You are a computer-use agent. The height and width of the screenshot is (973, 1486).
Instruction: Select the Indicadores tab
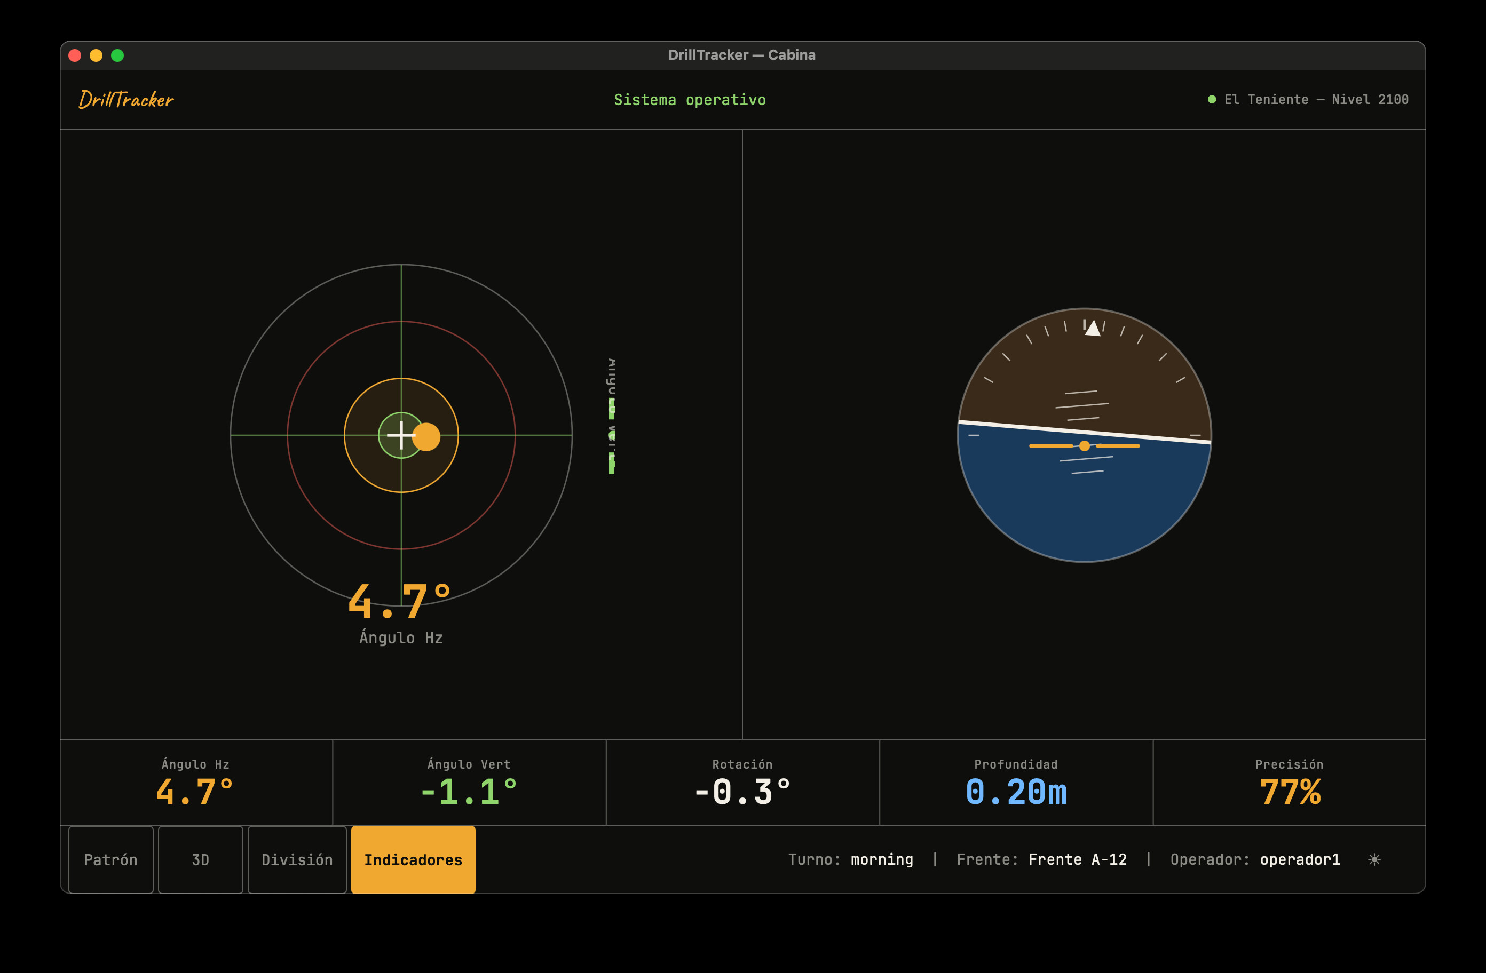tap(413, 859)
